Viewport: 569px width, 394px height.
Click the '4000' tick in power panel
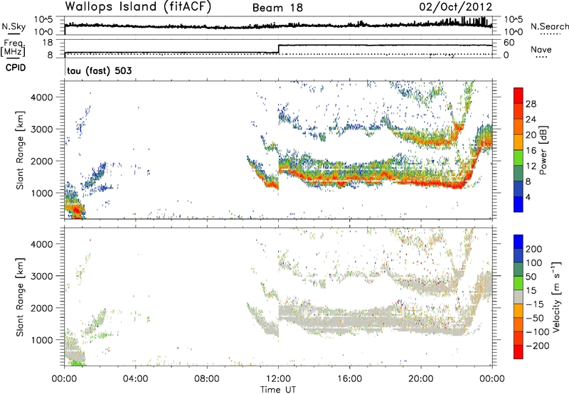(x=41, y=97)
